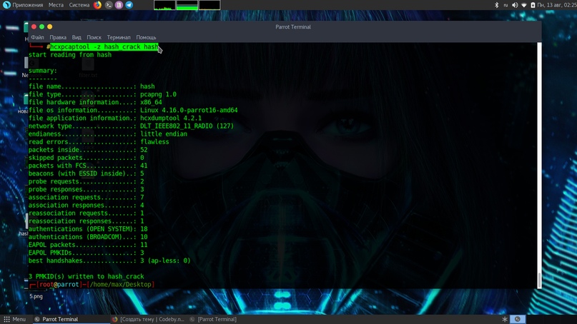Open the Терминал menu in menubar
Image resolution: width=577 pixels, height=324 pixels.
pyautogui.click(x=119, y=37)
